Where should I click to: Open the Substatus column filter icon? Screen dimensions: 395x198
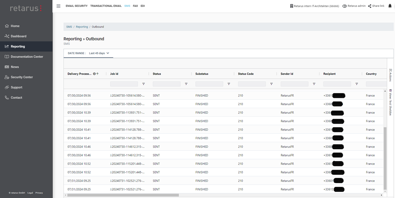pos(229,84)
